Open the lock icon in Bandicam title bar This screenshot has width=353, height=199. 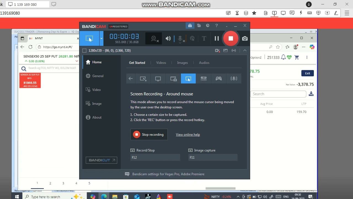[190, 25]
